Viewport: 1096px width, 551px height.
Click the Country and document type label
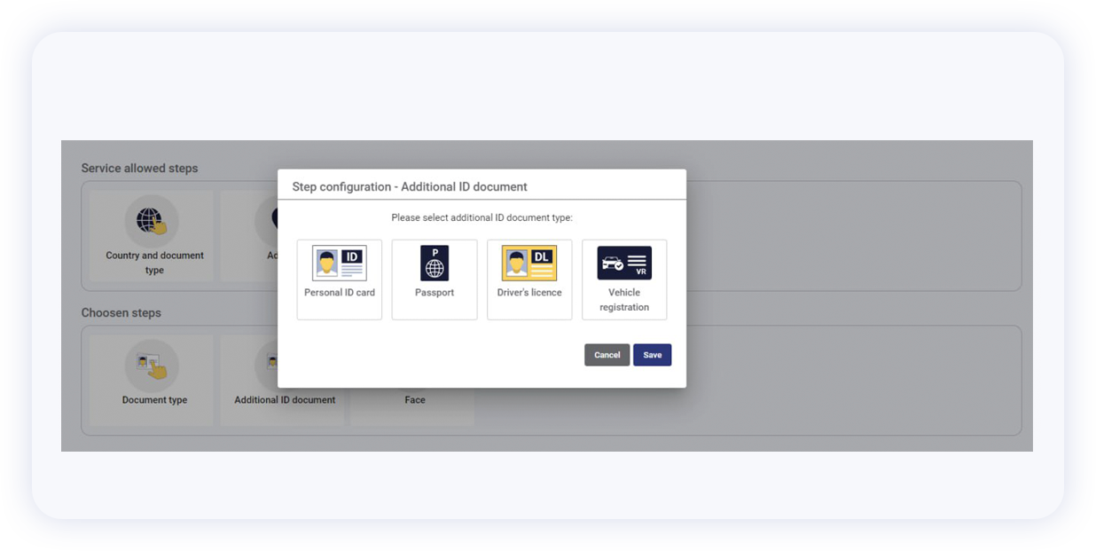click(x=154, y=263)
